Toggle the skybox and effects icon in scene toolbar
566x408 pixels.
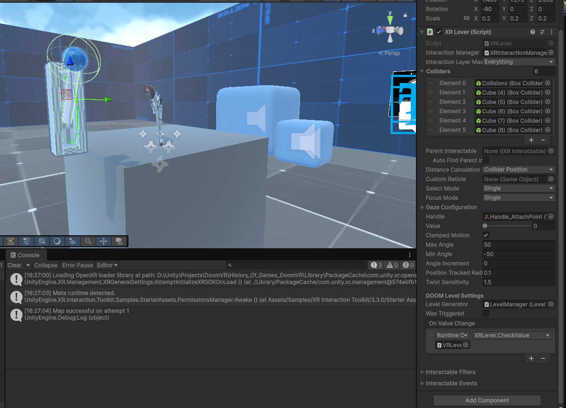point(72,241)
